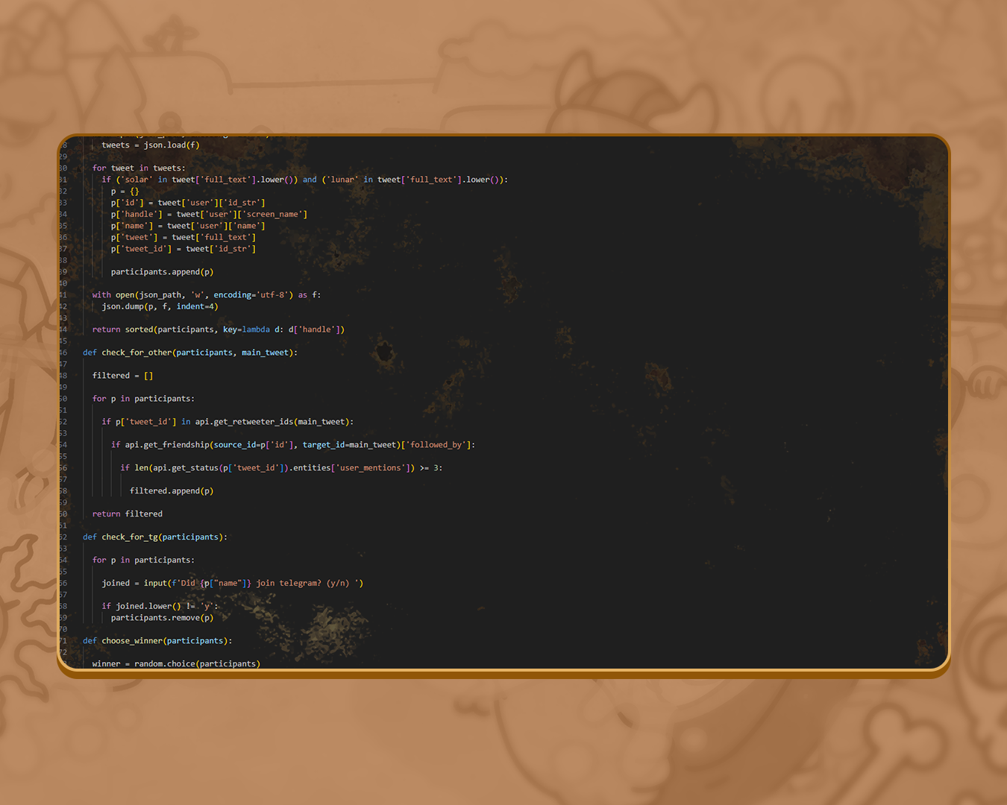Click the "participants.append(p)" line
The width and height of the screenshot is (1007, 805).
pyautogui.click(x=163, y=272)
